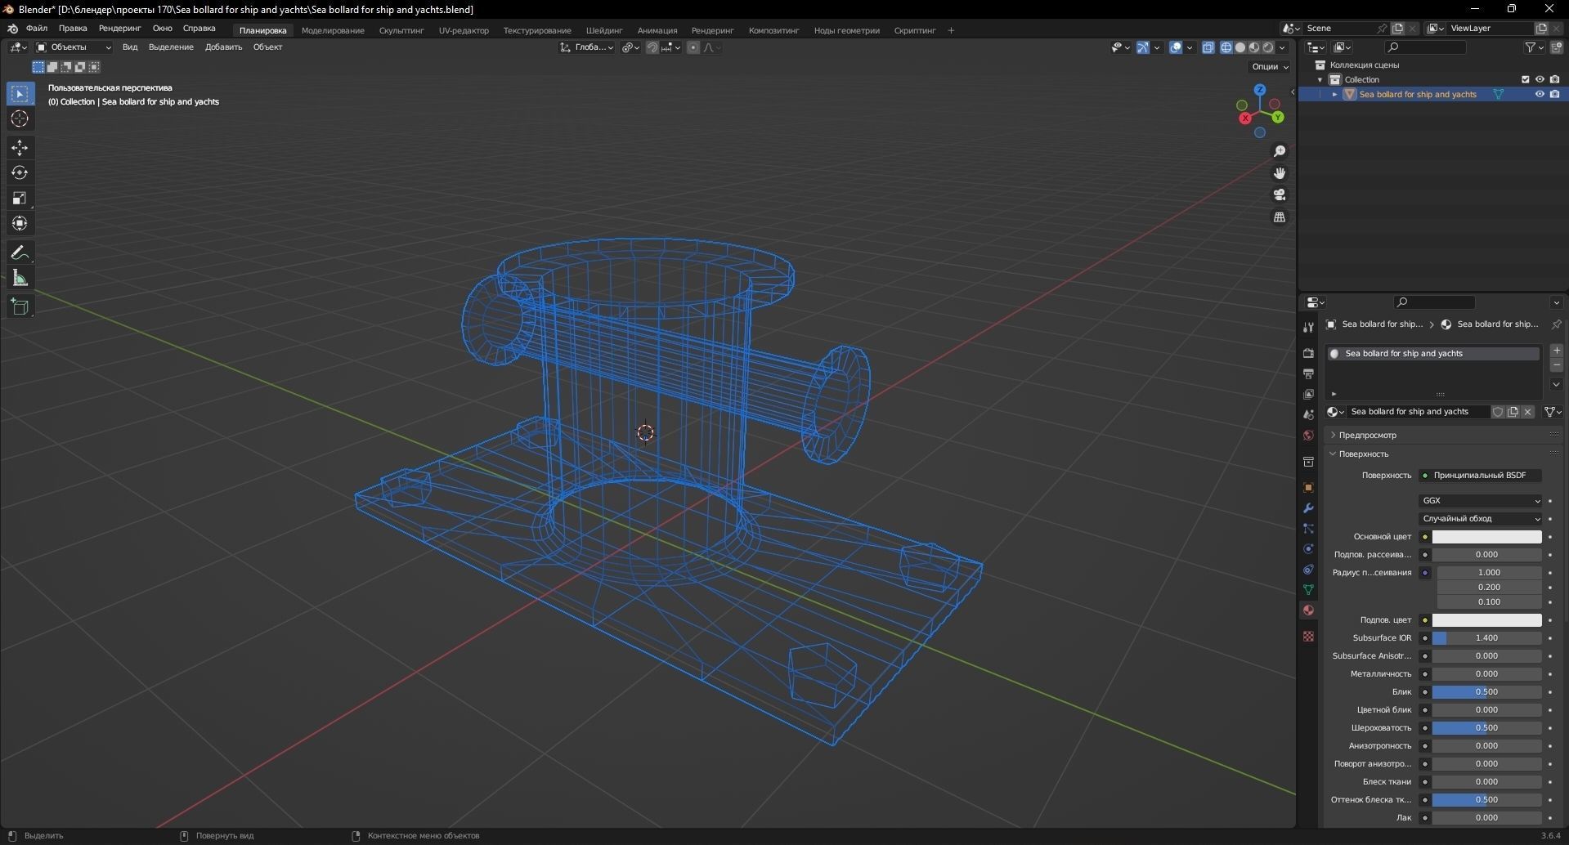Open the World properties tab
Viewport: 1569px width, 845px height.
[x=1308, y=435]
